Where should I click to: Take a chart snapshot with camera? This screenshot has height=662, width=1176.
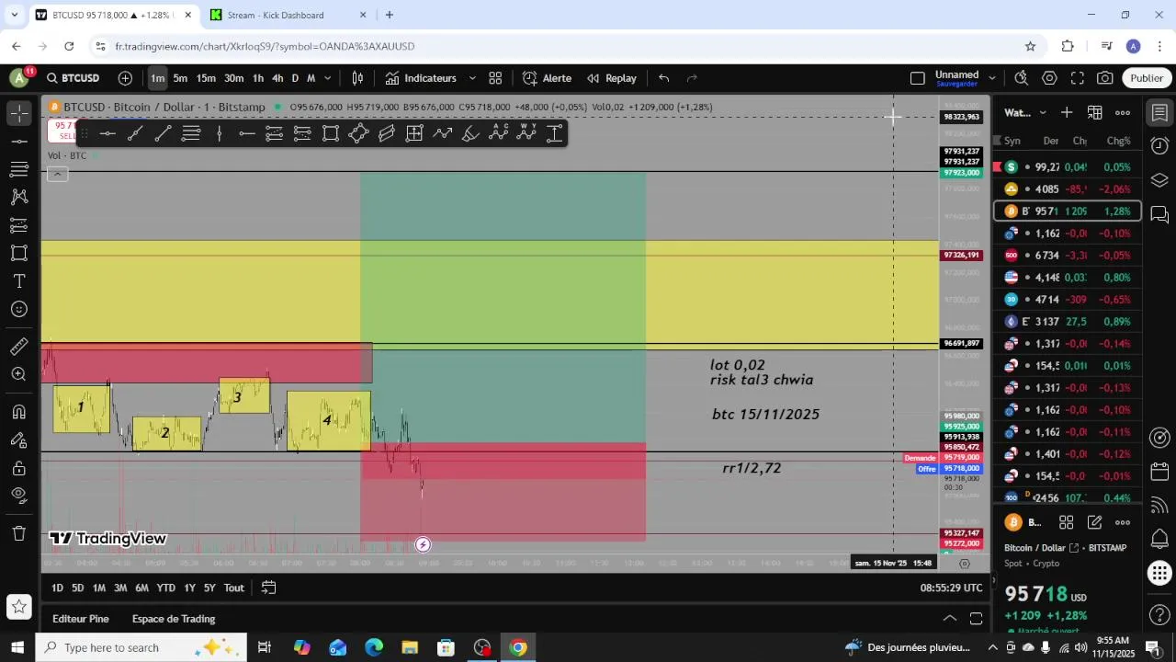(x=1105, y=78)
